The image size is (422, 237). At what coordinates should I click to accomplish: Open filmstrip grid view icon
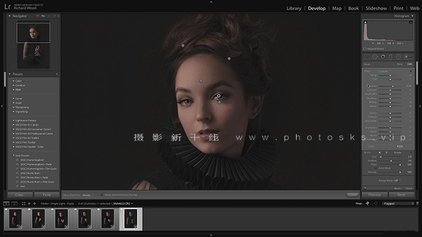click(x=24, y=203)
